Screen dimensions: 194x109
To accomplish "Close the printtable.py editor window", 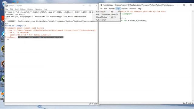I will (191, 5).
